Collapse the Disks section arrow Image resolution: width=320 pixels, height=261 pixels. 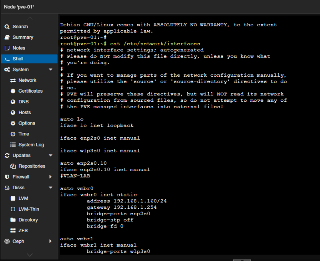[50, 188]
